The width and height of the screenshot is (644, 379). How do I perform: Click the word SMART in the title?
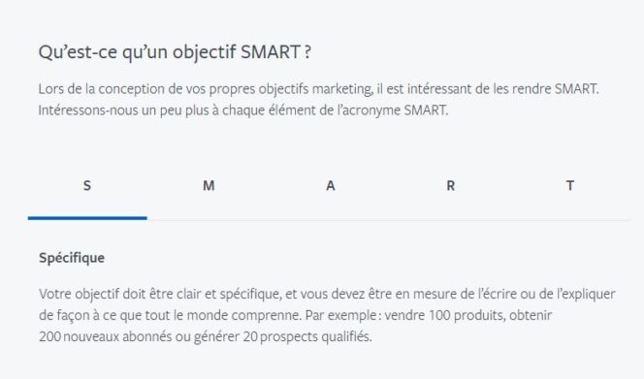coord(271,52)
